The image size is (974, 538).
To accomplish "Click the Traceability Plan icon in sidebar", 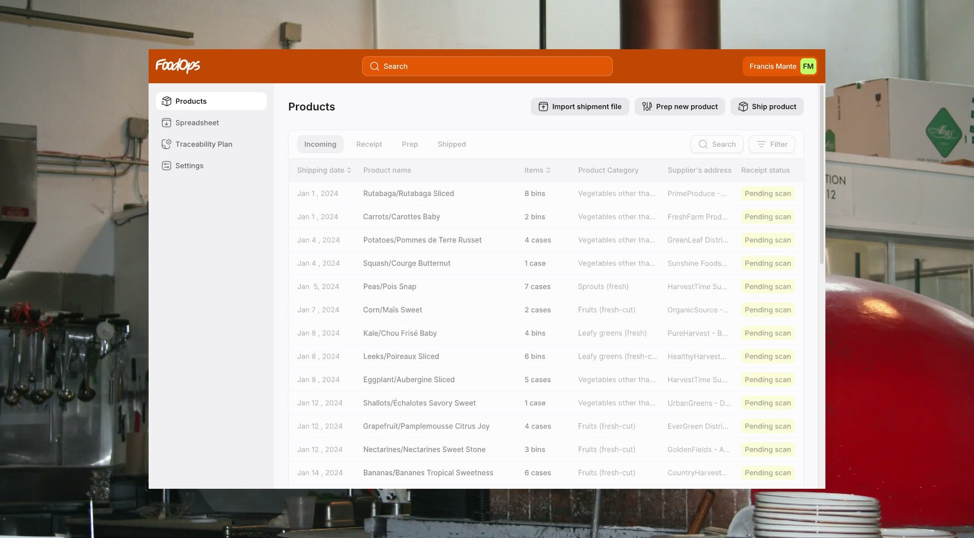I will coord(167,144).
